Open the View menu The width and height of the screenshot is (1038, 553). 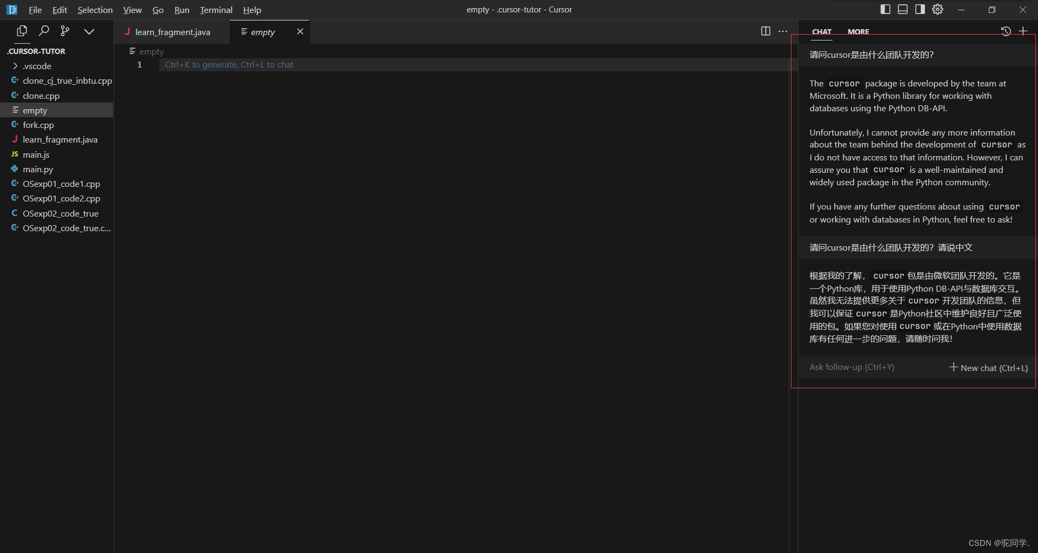point(132,10)
